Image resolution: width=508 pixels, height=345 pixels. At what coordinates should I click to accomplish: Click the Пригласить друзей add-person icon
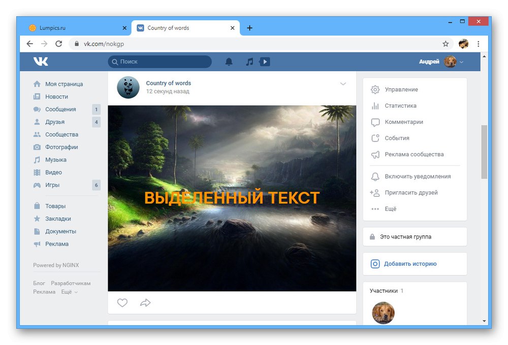pyautogui.click(x=375, y=193)
